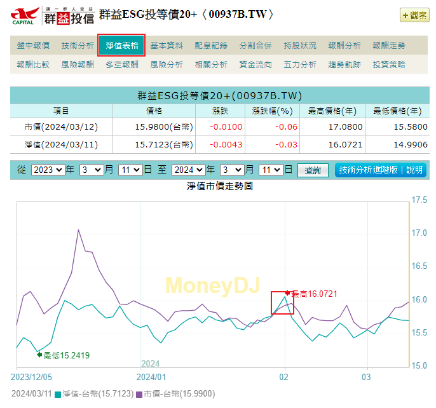Expand the start year 2023 dropdown
The width and height of the screenshot is (436, 408).
coord(48,170)
